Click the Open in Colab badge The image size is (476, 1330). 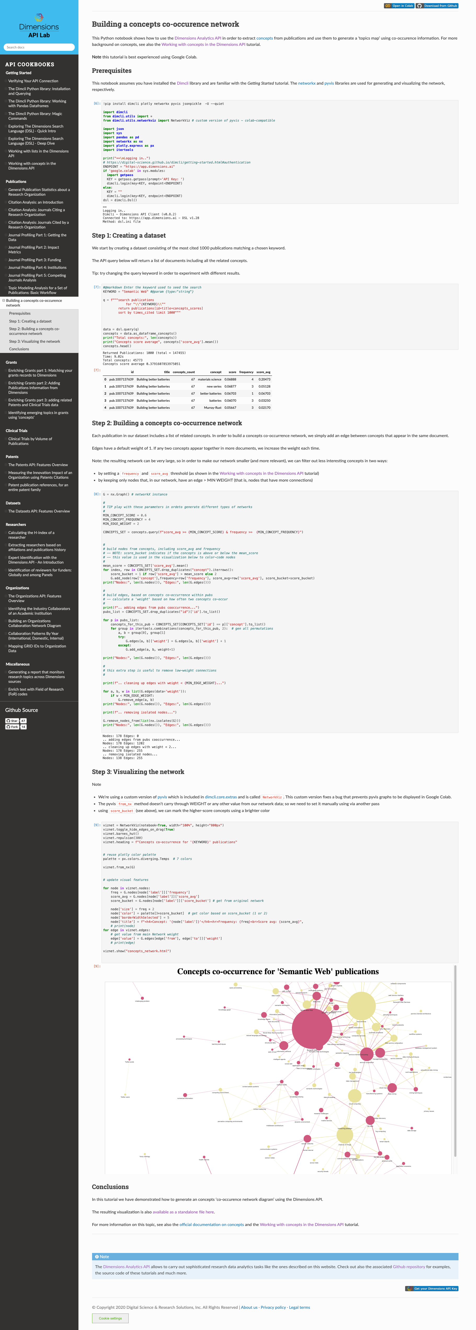click(399, 6)
